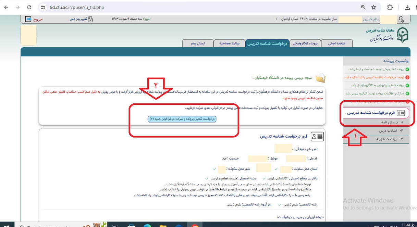Open the browser extensions puzzle icon
This screenshot has width=417, height=227.
tap(390, 7)
